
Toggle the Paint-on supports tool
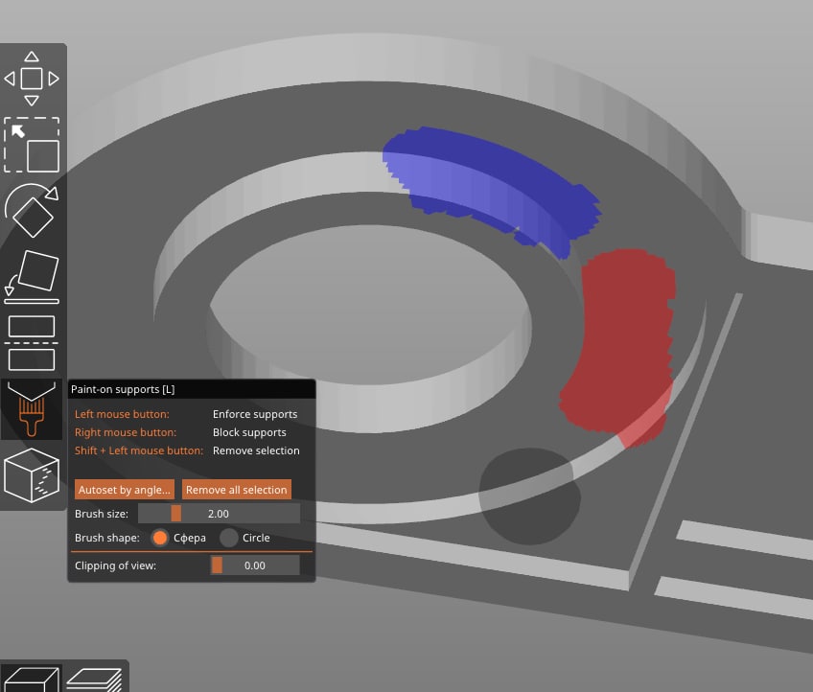tap(32, 409)
